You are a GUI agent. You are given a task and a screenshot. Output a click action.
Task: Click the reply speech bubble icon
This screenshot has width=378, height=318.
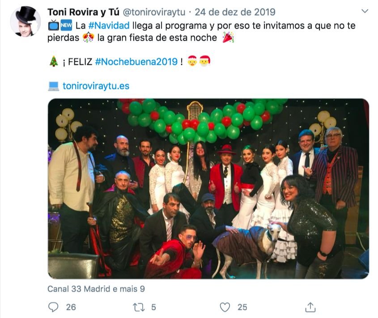(53, 307)
